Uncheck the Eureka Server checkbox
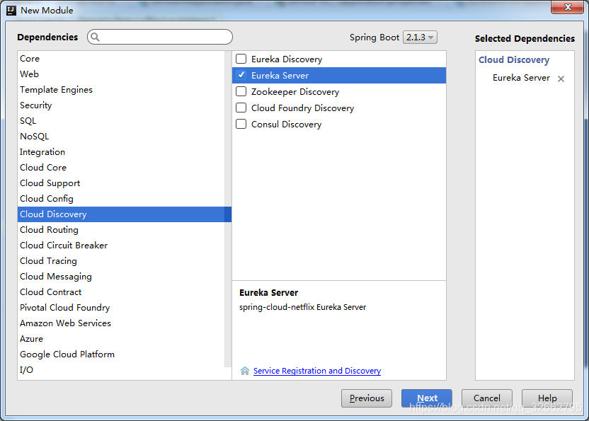 pos(241,75)
